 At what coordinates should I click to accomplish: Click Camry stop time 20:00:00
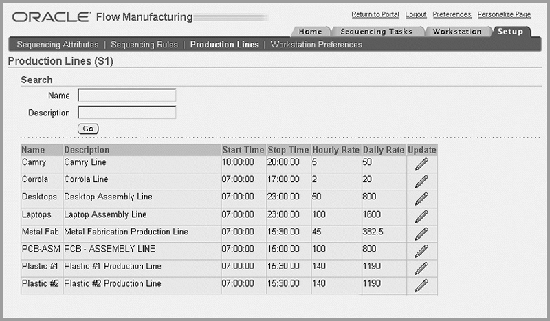click(283, 162)
